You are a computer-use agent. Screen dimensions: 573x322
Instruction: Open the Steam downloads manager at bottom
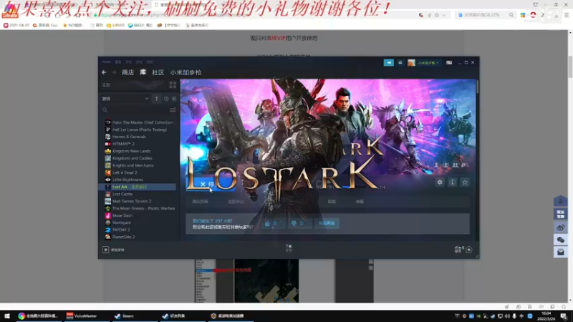click(289, 248)
